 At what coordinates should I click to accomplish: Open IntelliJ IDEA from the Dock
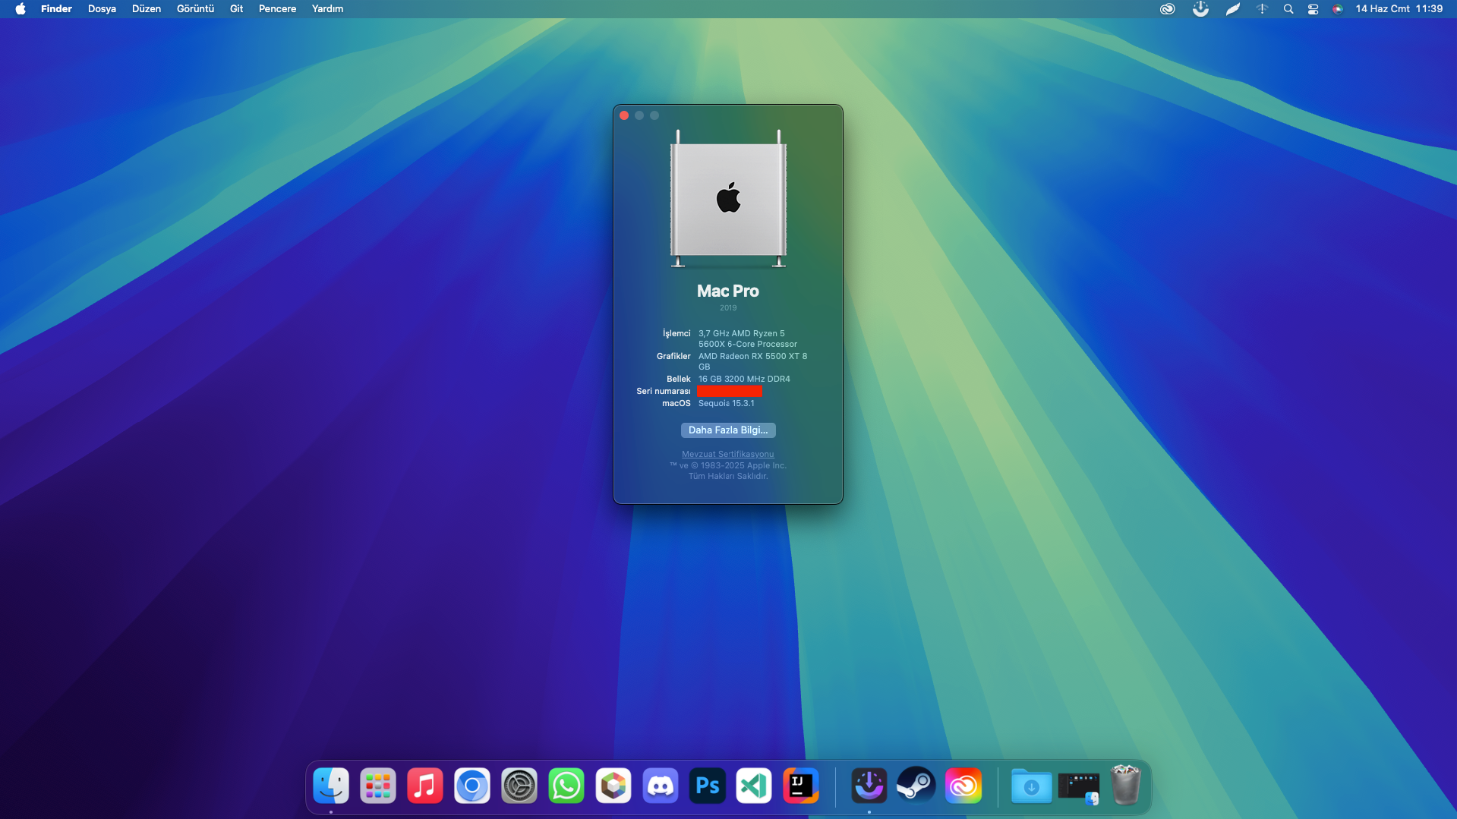click(801, 786)
